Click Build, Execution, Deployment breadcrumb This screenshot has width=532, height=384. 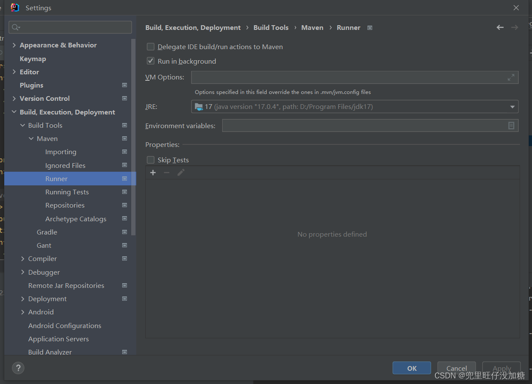click(193, 27)
